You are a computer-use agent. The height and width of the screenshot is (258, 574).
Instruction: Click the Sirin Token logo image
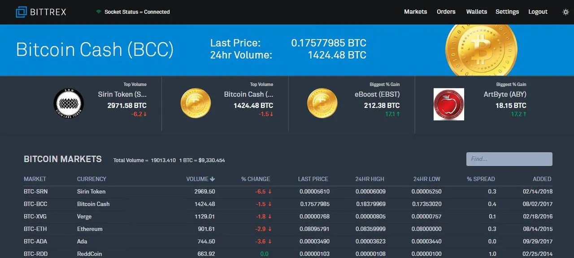click(x=69, y=104)
